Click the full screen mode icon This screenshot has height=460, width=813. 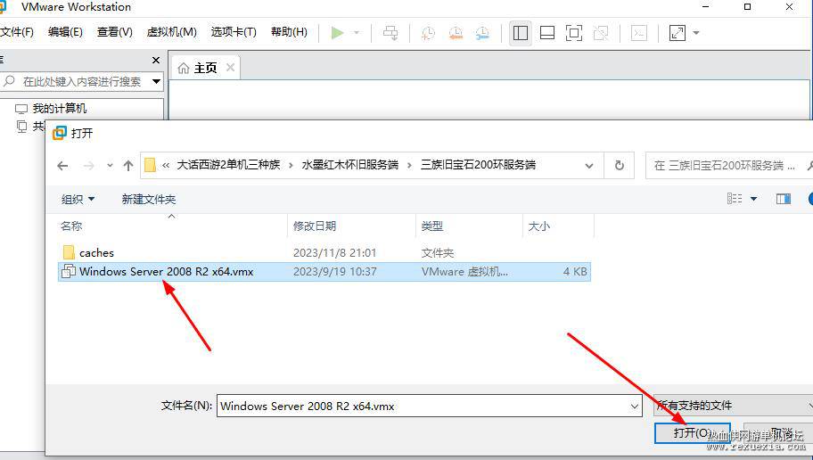(574, 33)
